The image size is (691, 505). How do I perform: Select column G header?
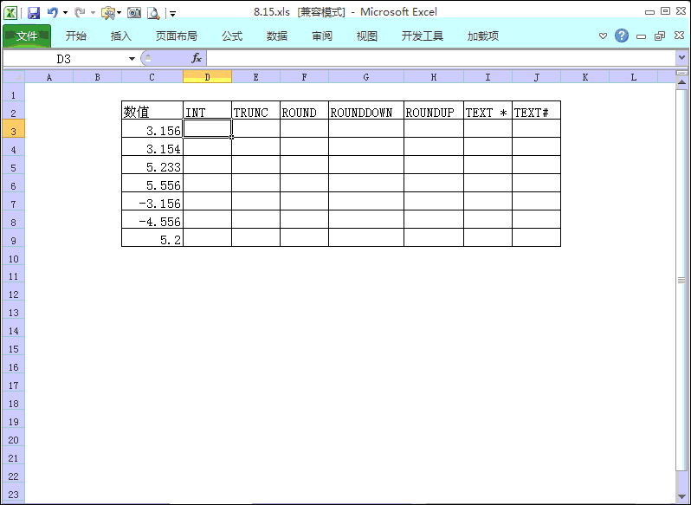click(365, 77)
